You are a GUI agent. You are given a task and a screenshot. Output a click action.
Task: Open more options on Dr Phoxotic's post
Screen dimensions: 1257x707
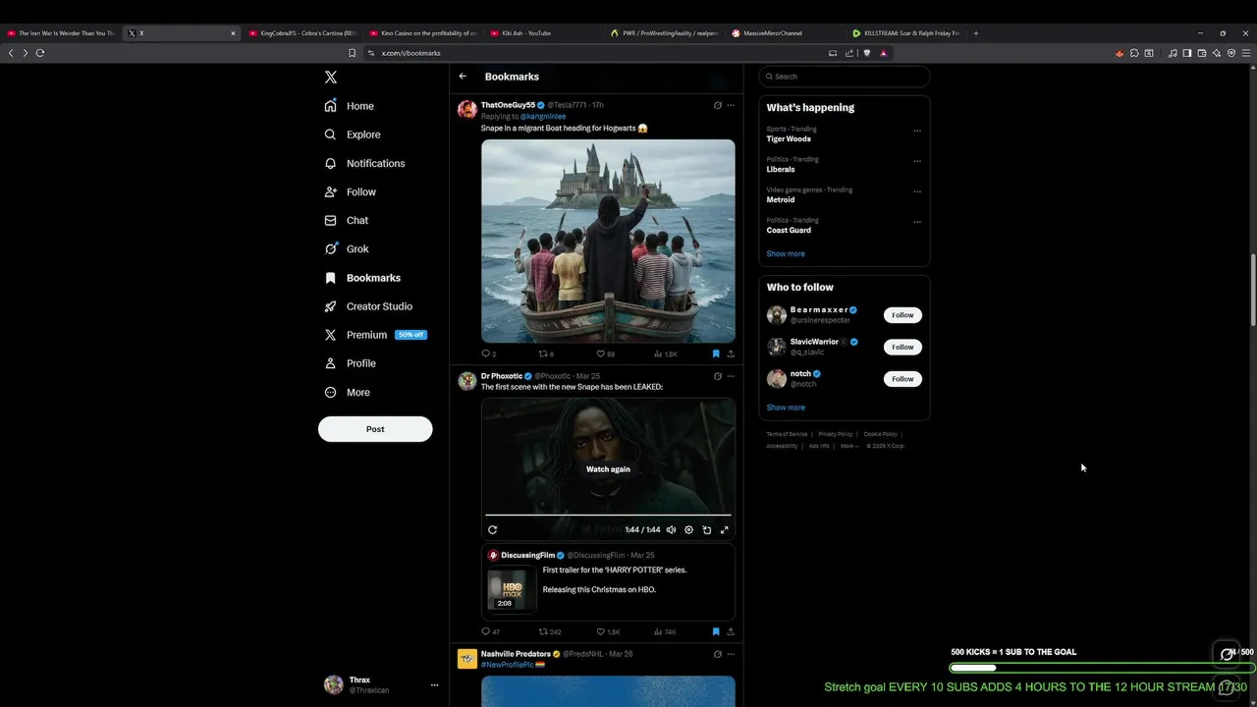coord(731,376)
